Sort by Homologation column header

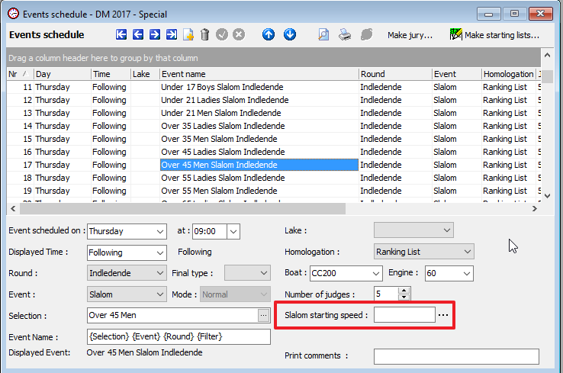coord(508,74)
